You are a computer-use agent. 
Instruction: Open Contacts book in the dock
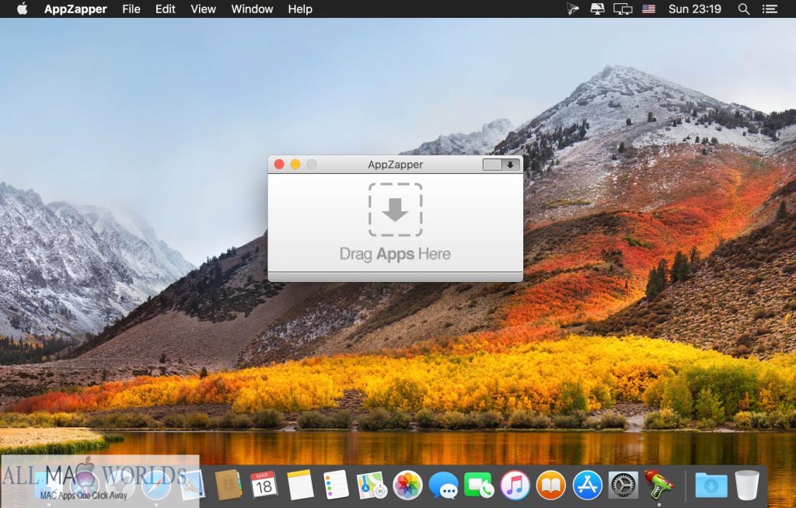point(228,485)
